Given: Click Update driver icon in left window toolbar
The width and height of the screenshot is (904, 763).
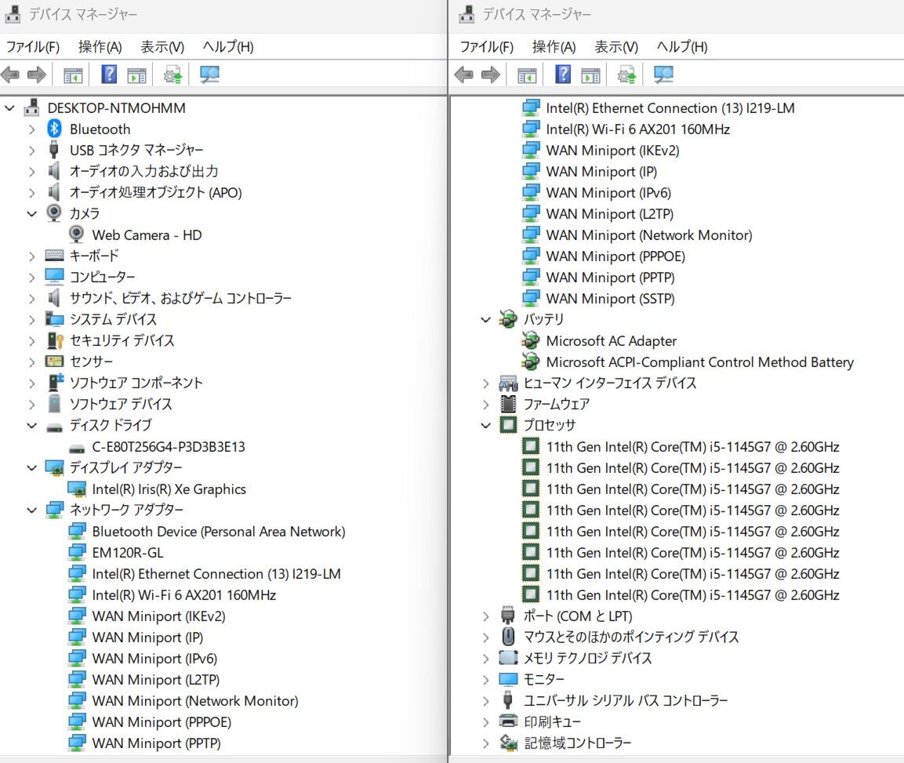Looking at the screenshot, I should (x=172, y=74).
